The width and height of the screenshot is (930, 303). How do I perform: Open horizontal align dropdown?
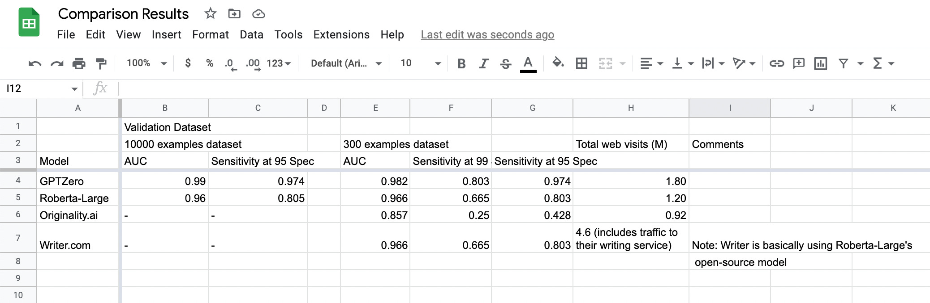pos(651,63)
